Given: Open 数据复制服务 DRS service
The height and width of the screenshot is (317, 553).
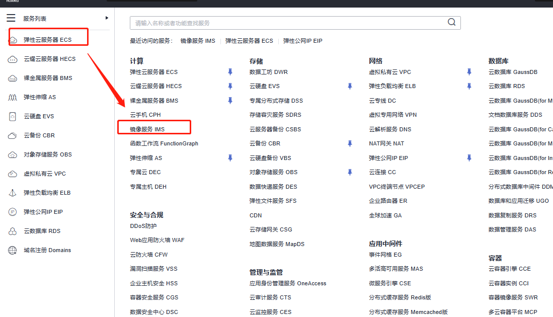Looking at the screenshot, I should [x=513, y=215].
